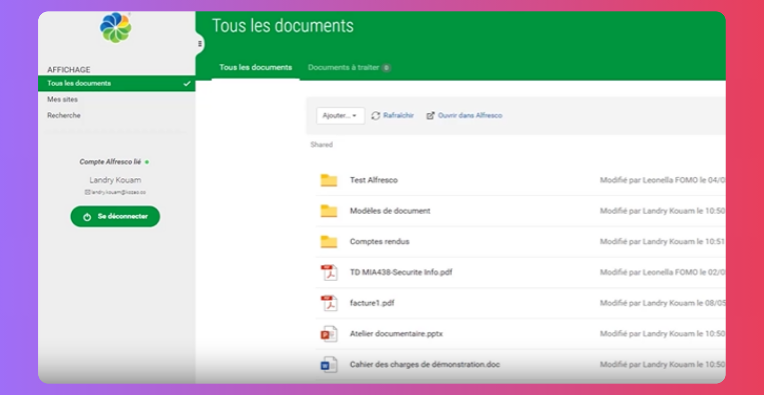Click the Se déconnecter button

coord(115,217)
